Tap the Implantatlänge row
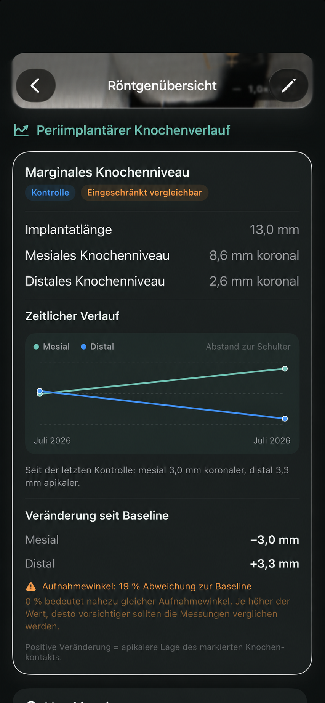The height and width of the screenshot is (703, 325). [162, 230]
